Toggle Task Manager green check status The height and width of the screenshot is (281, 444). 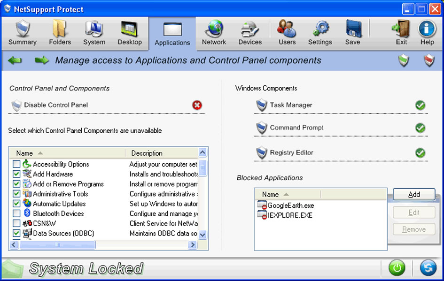pyautogui.click(x=420, y=105)
